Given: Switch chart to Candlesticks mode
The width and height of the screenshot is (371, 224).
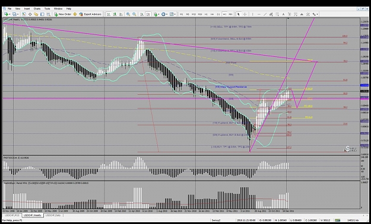Looking at the screenshot, I should click(115, 14).
